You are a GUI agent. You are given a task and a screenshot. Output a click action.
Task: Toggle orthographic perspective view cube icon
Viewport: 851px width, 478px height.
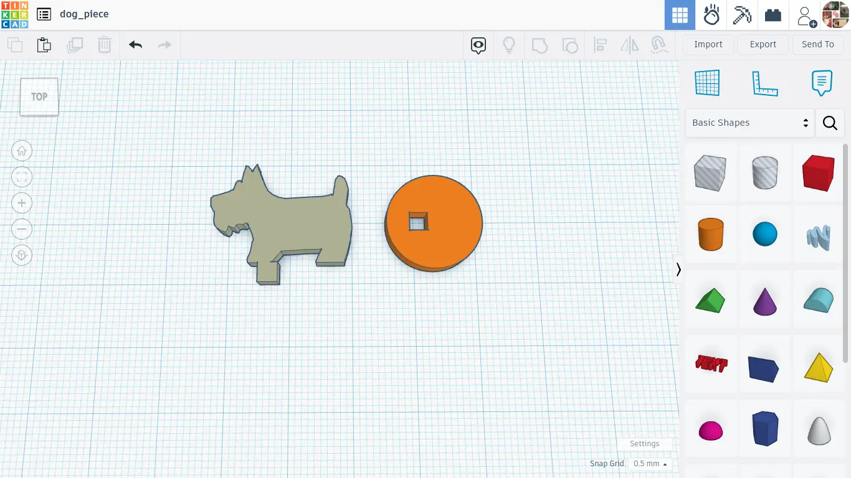coord(22,256)
